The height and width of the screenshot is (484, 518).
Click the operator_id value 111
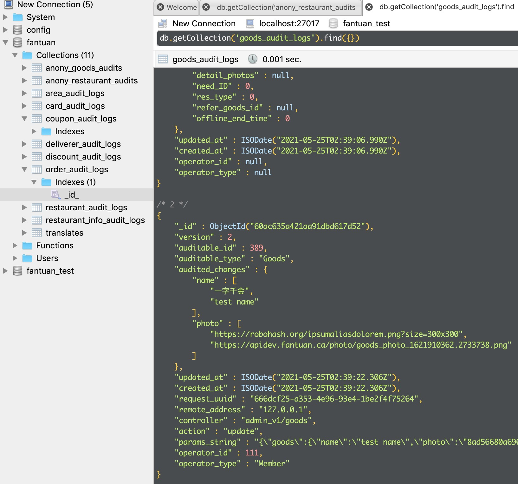(252, 453)
